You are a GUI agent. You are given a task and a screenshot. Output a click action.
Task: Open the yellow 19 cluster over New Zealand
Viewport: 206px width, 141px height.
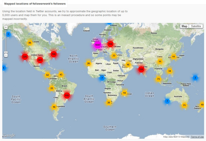point(202,105)
